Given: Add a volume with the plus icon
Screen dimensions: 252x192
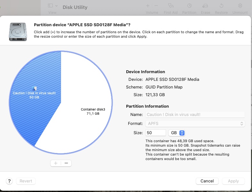Looking at the screenshot, I should (x=148, y=6).
